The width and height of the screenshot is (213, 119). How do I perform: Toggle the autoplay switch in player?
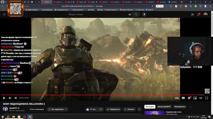click(x=177, y=98)
